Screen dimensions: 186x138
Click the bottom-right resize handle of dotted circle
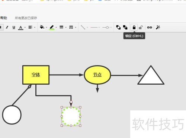80,126
